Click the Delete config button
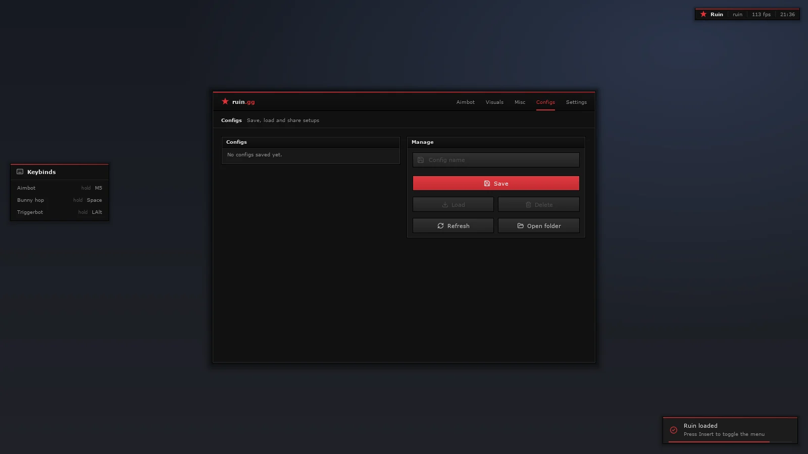808x454 pixels. click(539, 204)
